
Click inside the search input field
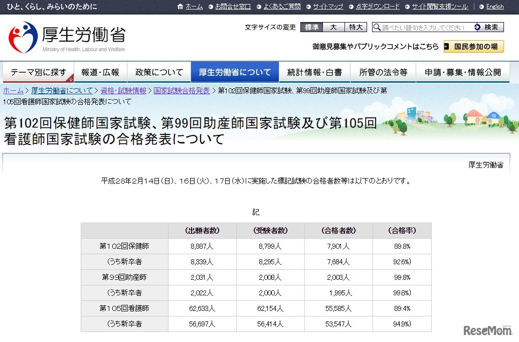pos(426,28)
